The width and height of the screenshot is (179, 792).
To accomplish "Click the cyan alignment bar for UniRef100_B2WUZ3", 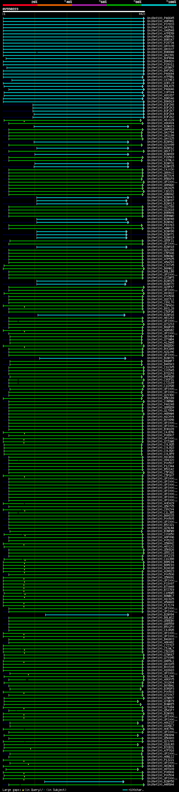I will tap(81, 126).
